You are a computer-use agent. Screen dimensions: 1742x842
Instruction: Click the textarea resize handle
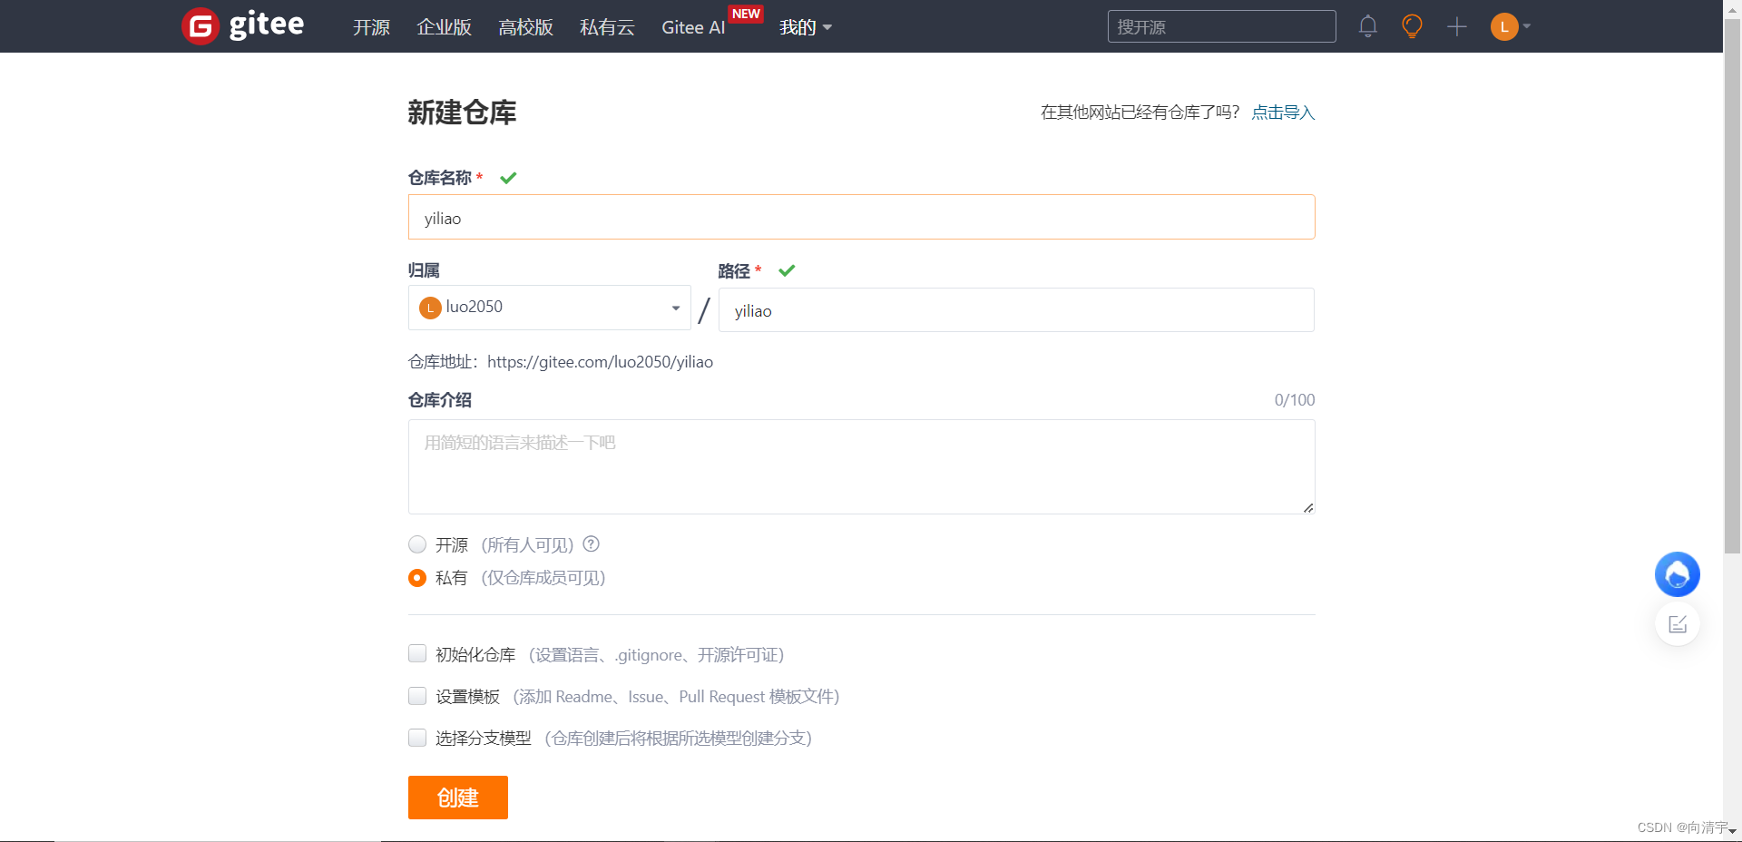tap(1307, 507)
